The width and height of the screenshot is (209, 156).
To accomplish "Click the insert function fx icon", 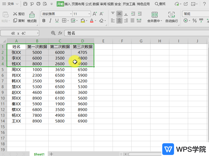I will [x=60, y=33].
